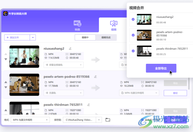
Task: Click pexels-thirdman thumbnail in merge panel
Action: click(x=144, y=51)
